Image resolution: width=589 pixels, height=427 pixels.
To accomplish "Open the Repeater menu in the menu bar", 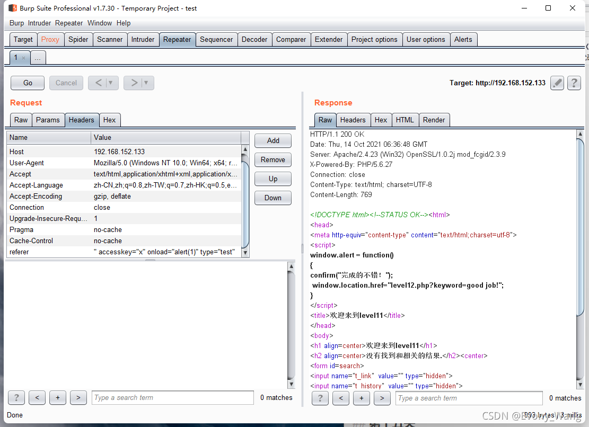I will (x=69, y=23).
